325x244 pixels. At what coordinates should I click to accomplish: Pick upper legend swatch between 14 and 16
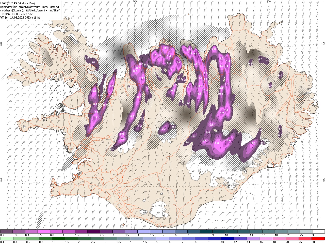[256, 231]
